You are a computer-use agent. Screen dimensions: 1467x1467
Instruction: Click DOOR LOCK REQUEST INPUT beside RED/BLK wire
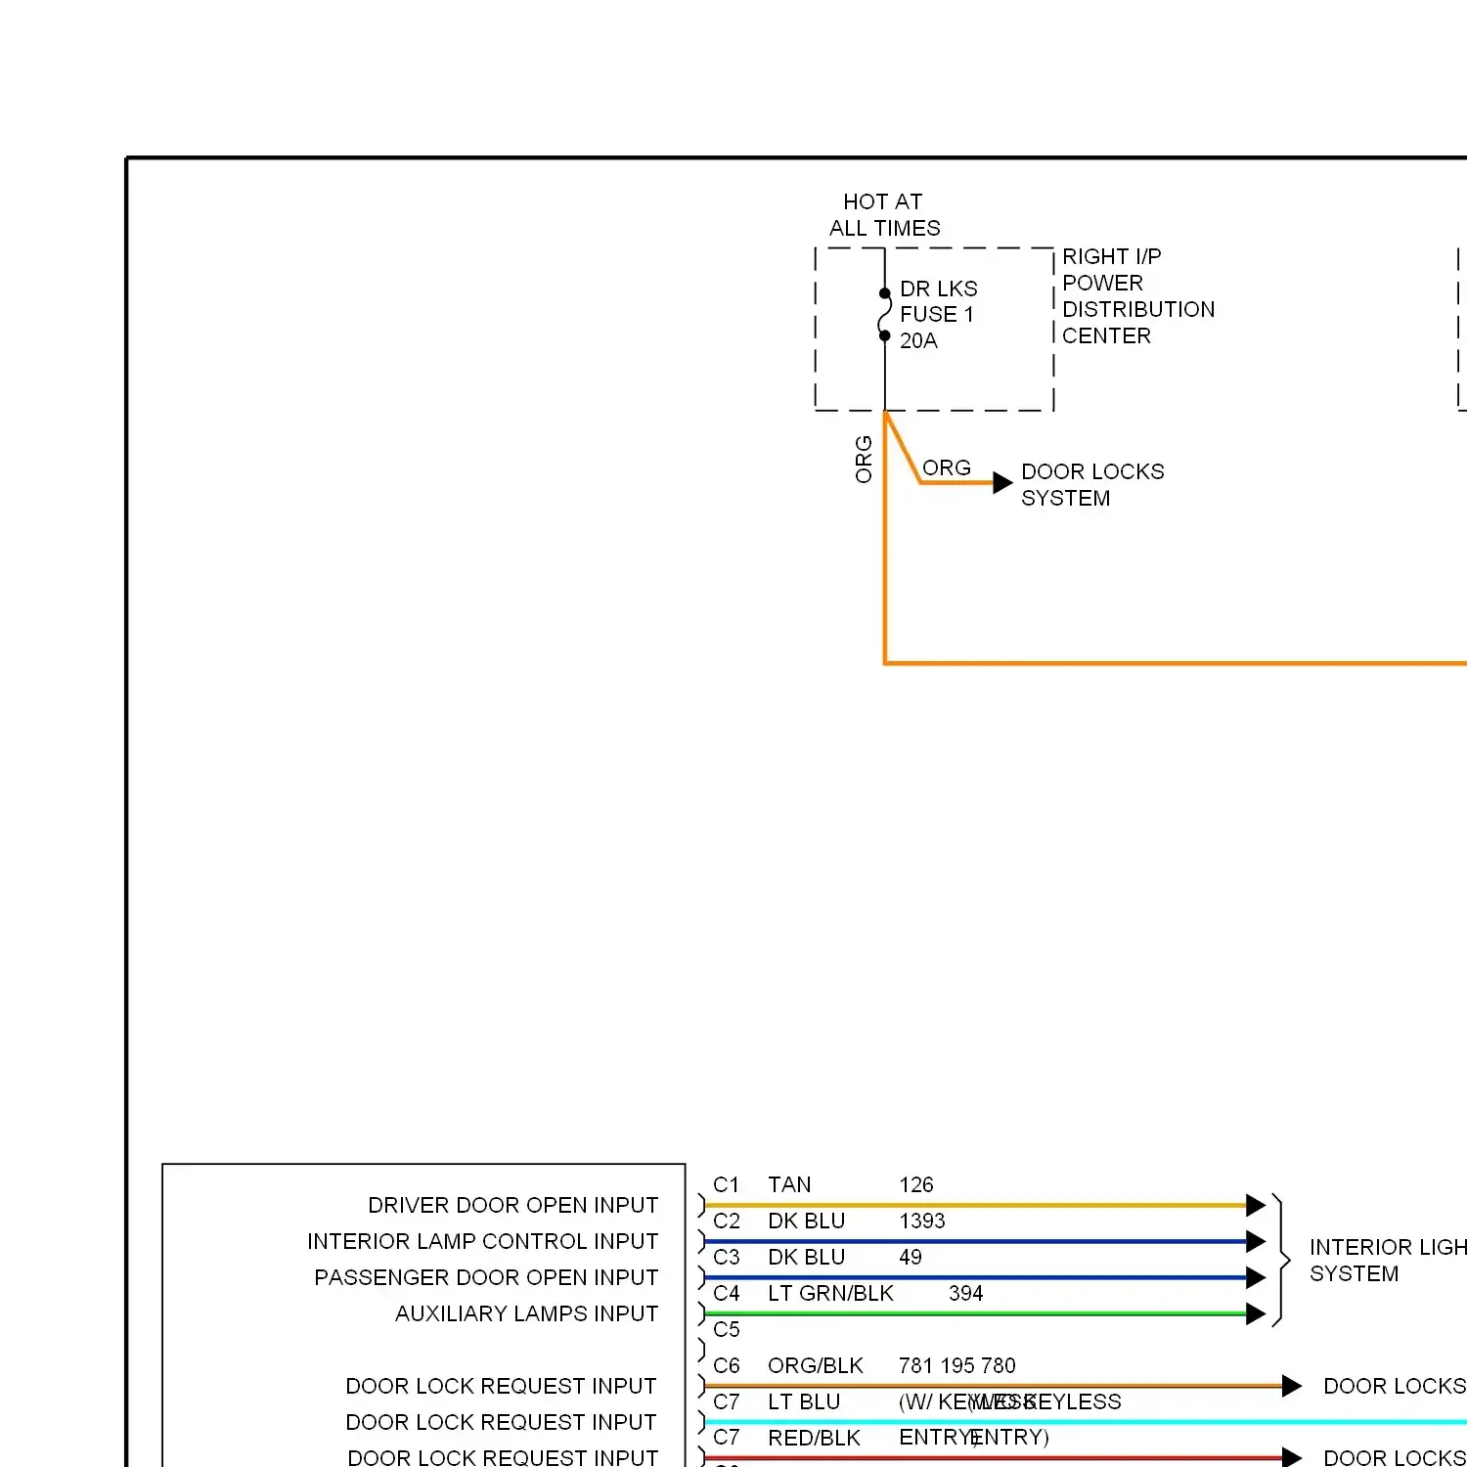(503, 1457)
